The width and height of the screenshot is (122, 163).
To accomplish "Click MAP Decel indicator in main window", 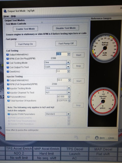I will (x=103, y=150).
